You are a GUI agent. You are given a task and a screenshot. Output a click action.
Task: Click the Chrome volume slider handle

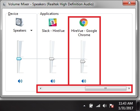point(83,62)
